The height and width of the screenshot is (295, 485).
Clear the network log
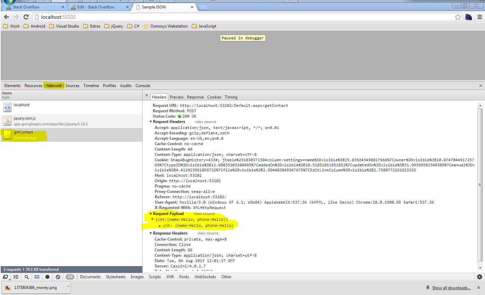pyautogui.click(x=58, y=277)
